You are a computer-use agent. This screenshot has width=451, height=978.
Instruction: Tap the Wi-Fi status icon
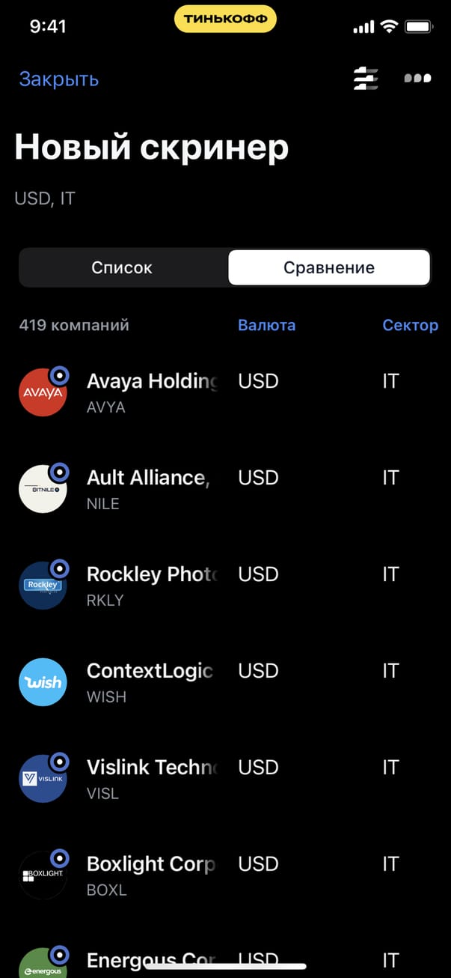point(388,27)
